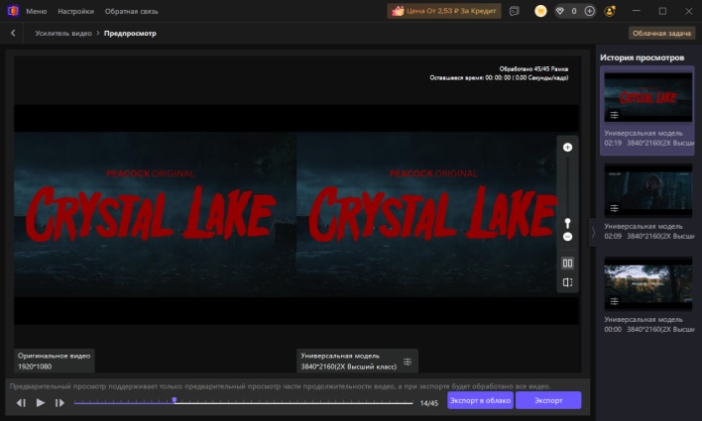Click the diamond credits icon
Screen dimensions: 702x421
559,11
